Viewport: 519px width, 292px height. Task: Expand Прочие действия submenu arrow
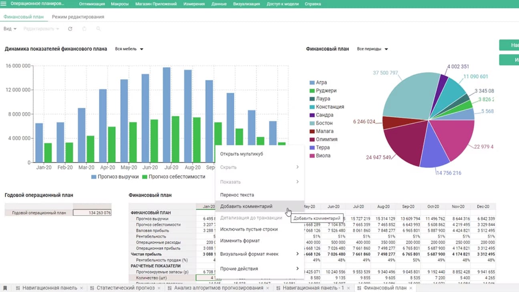(x=297, y=268)
